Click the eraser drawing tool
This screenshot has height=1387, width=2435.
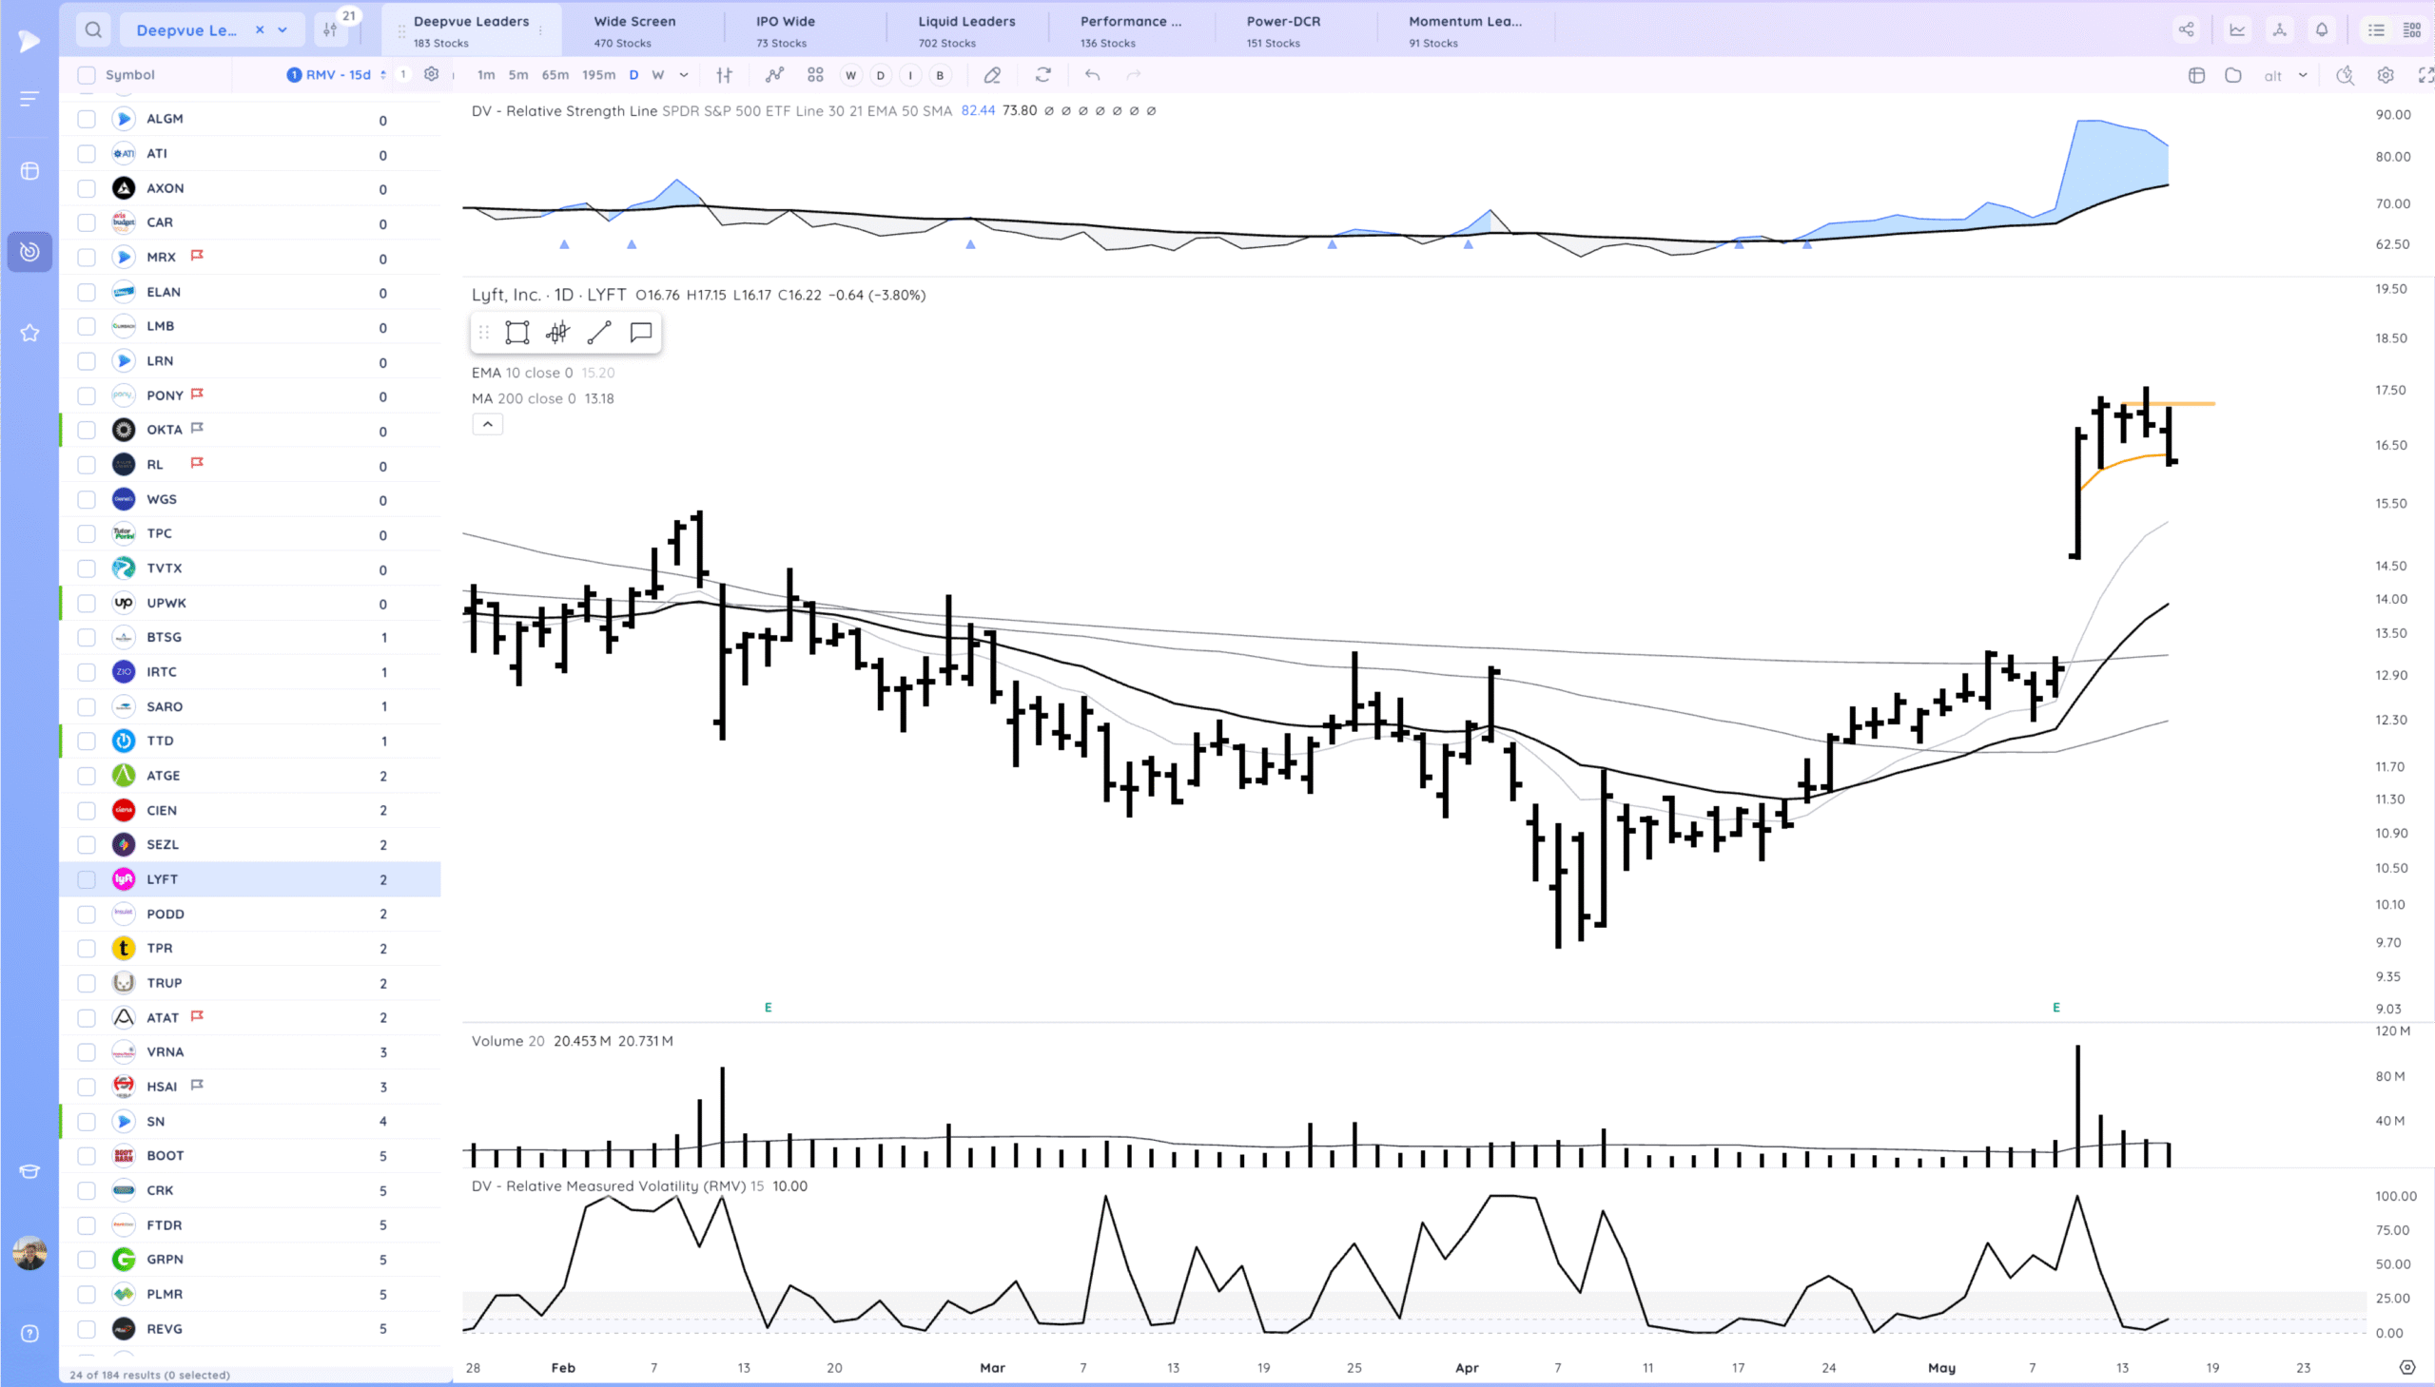coord(992,75)
